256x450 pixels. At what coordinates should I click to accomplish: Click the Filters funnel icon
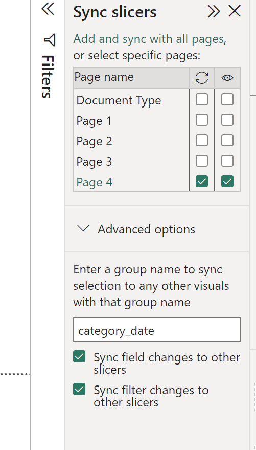(x=50, y=40)
